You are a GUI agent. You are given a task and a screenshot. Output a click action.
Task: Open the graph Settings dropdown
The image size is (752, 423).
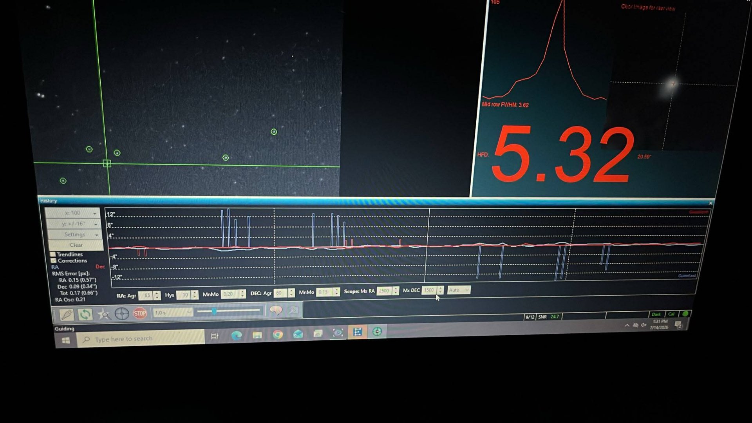point(75,234)
